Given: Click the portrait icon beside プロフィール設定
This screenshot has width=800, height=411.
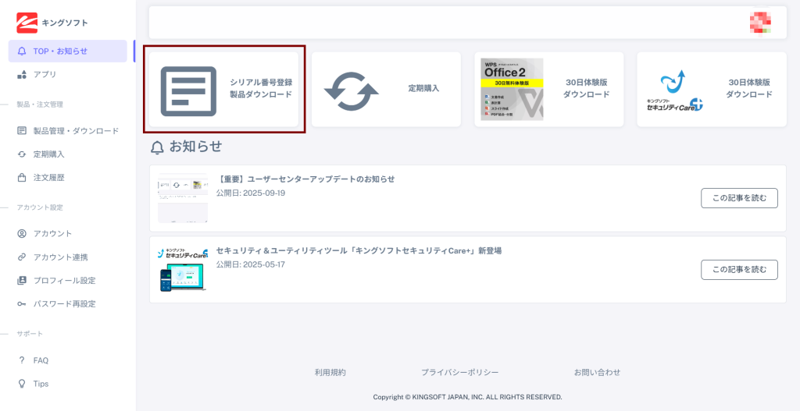Looking at the screenshot, I should 22,281.
